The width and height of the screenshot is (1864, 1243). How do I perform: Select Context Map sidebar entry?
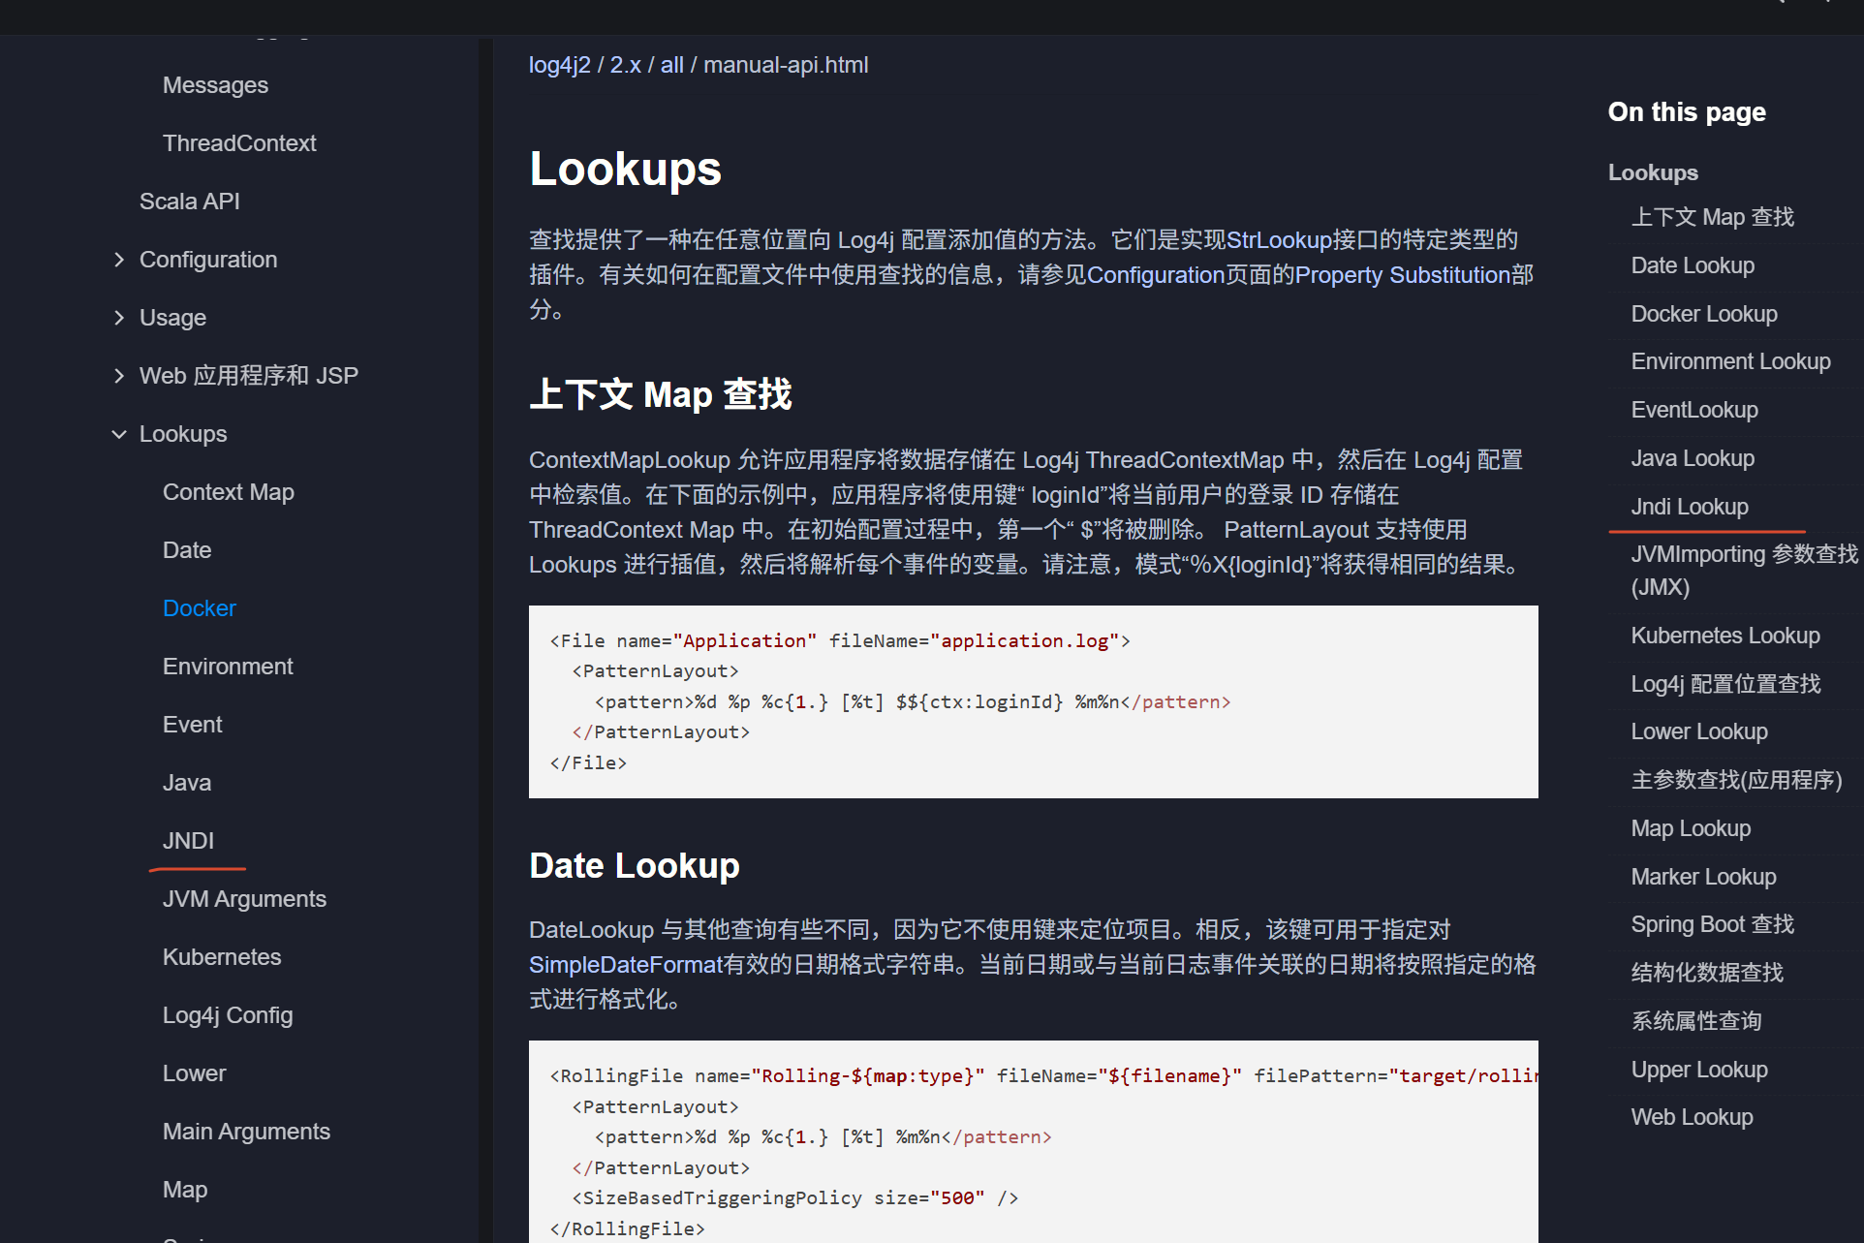point(228,492)
